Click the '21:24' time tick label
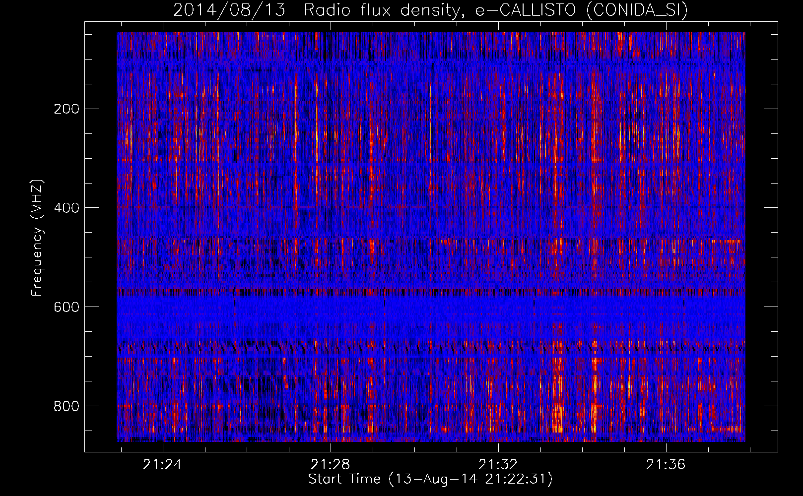803x496 pixels. point(163,465)
